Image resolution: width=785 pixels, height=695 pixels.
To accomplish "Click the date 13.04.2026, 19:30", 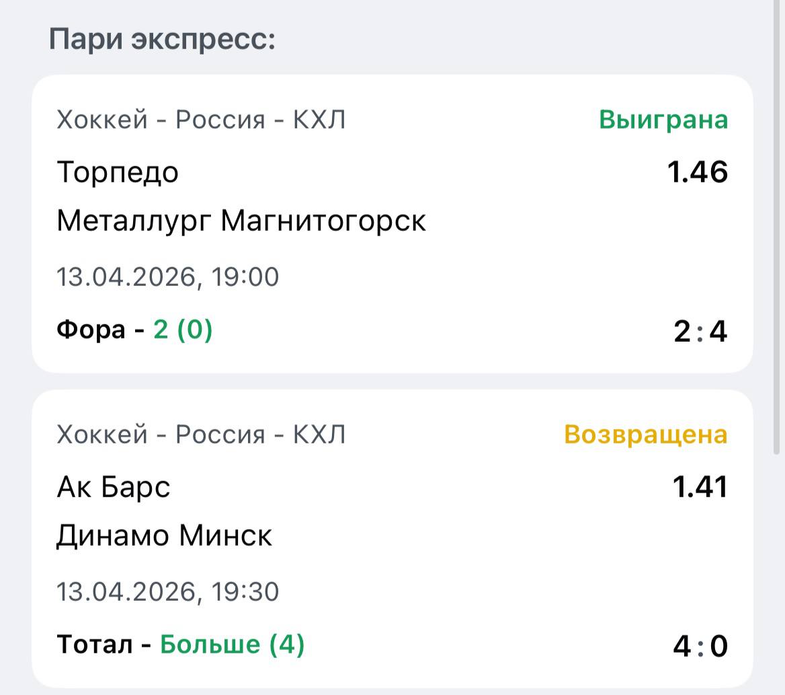I will click(x=167, y=591).
